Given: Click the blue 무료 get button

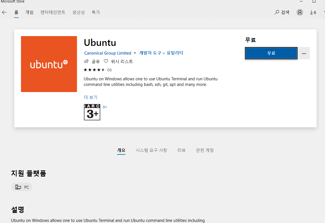Looking at the screenshot, I should pyautogui.click(x=271, y=53).
